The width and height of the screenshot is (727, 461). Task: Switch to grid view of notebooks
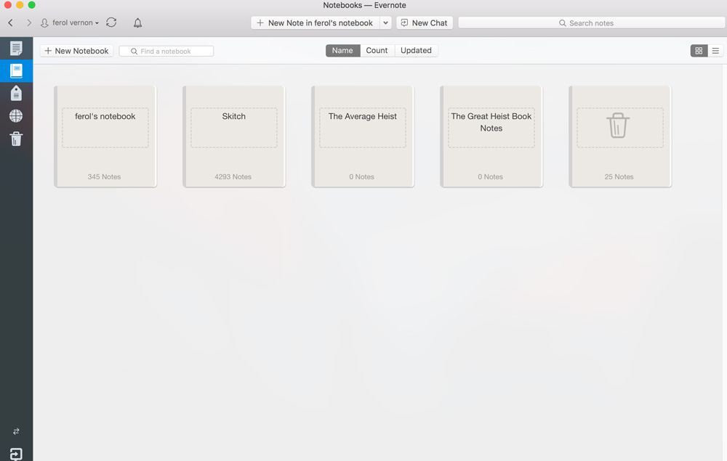[699, 51]
